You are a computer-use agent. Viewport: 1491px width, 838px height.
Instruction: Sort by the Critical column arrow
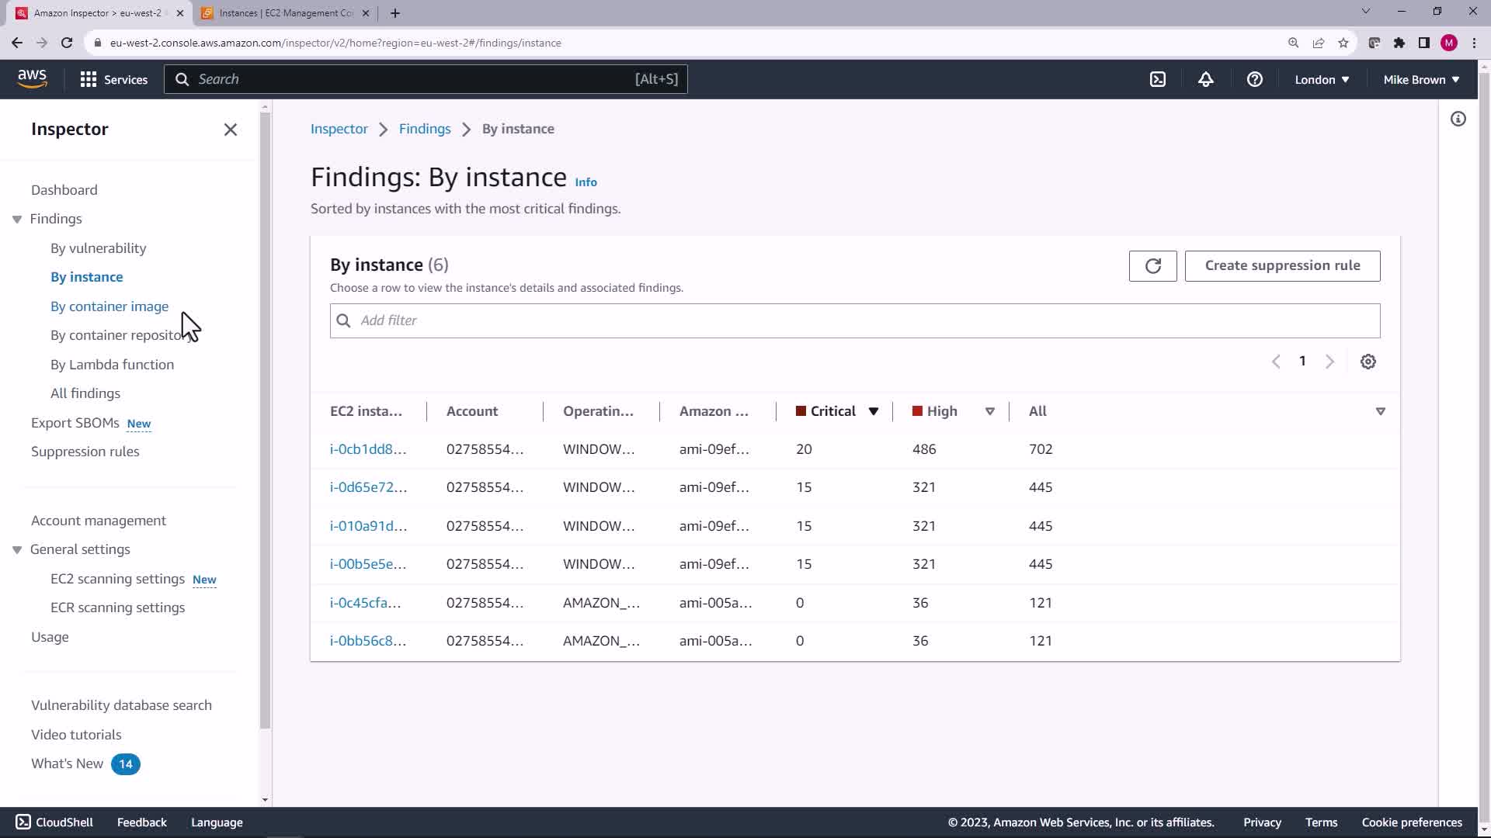point(873,411)
